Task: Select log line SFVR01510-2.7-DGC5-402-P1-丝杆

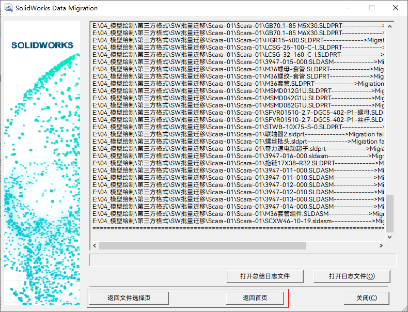Action: (238, 120)
